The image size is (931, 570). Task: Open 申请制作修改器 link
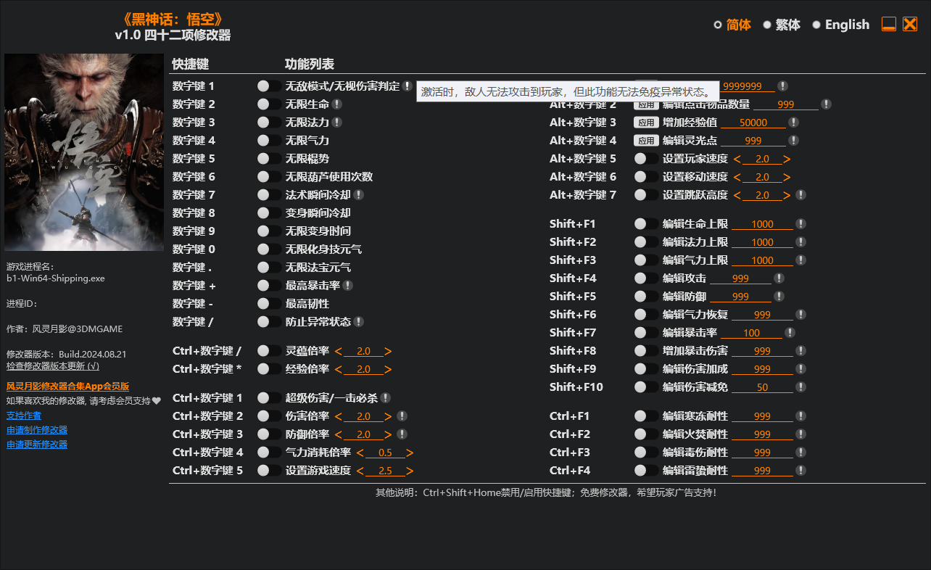coord(37,430)
